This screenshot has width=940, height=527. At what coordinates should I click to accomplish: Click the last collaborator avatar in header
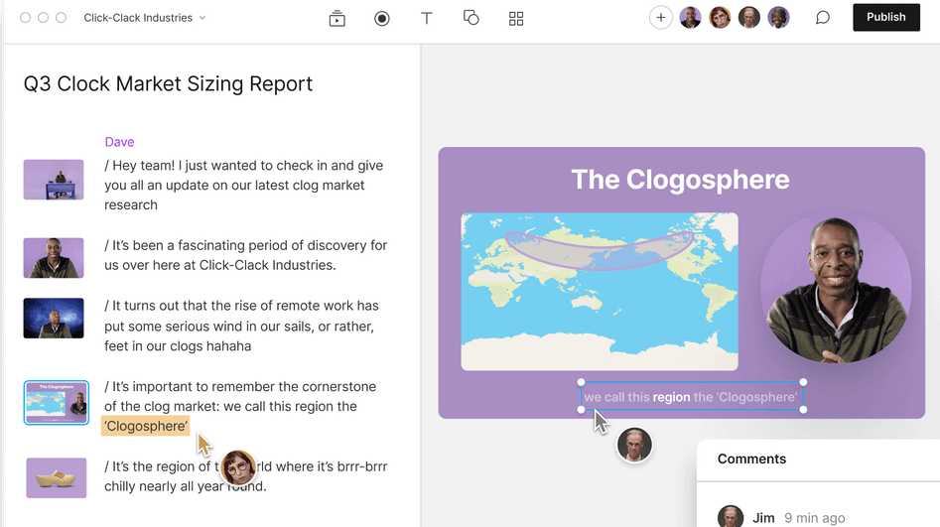779,17
